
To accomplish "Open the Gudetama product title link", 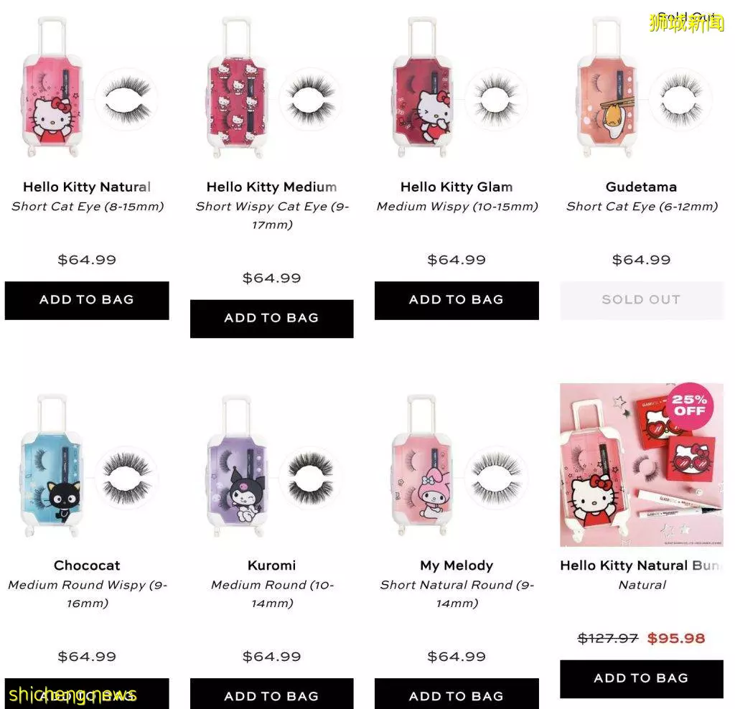I will (641, 187).
